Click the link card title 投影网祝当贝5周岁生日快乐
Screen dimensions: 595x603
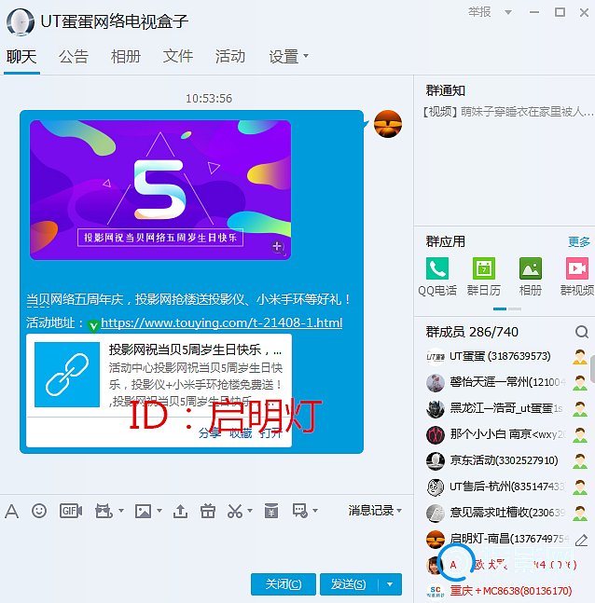coord(196,349)
